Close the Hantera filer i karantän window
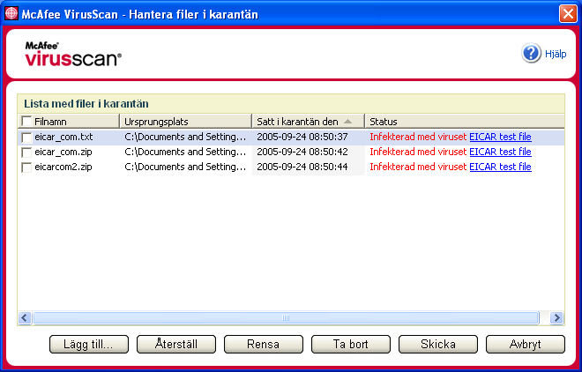 (x=568, y=14)
